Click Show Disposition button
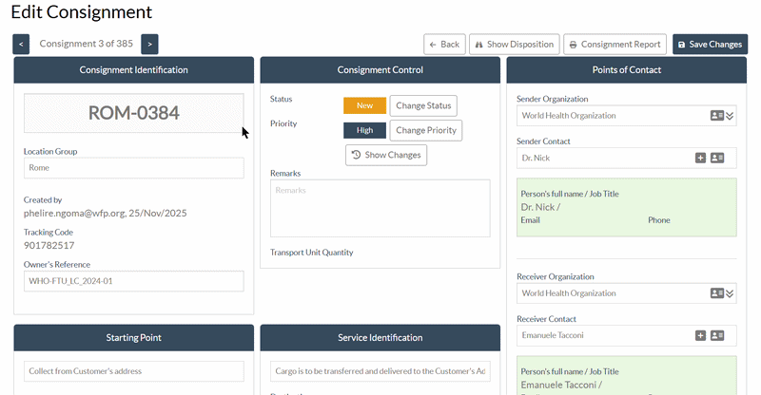Image resolution: width=761 pixels, height=395 pixels. pos(515,44)
